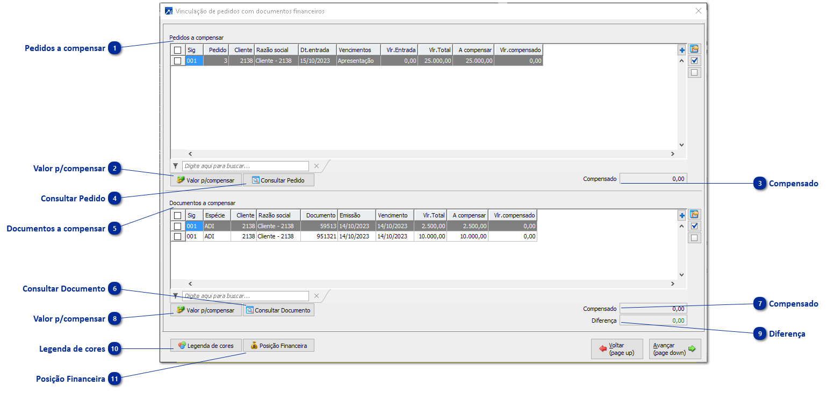Click Vlr.compensado header in Pedidos grid
The image size is (827, 393).
click(519, 50)
